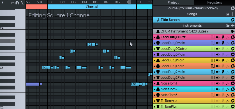Add a new instrument with plus icon

click(x=233, y=26)
